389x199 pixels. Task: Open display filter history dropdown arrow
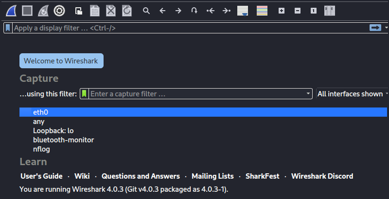pos(386,28)
